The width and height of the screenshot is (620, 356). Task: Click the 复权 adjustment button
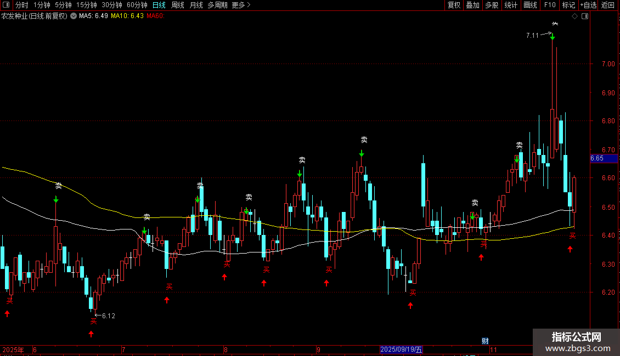coord(454,5)
